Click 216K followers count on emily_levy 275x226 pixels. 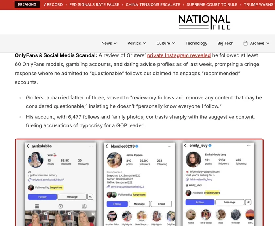pos(224,162)
